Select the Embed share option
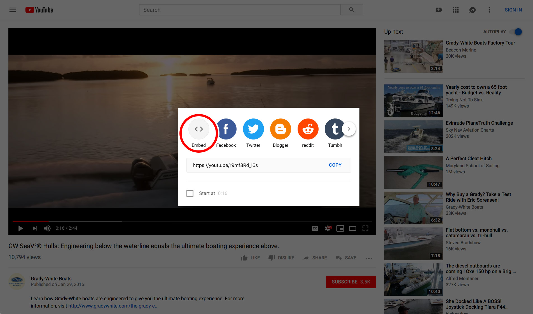The image size is (533, 314). pyautogui.click(x=199, y=133)
